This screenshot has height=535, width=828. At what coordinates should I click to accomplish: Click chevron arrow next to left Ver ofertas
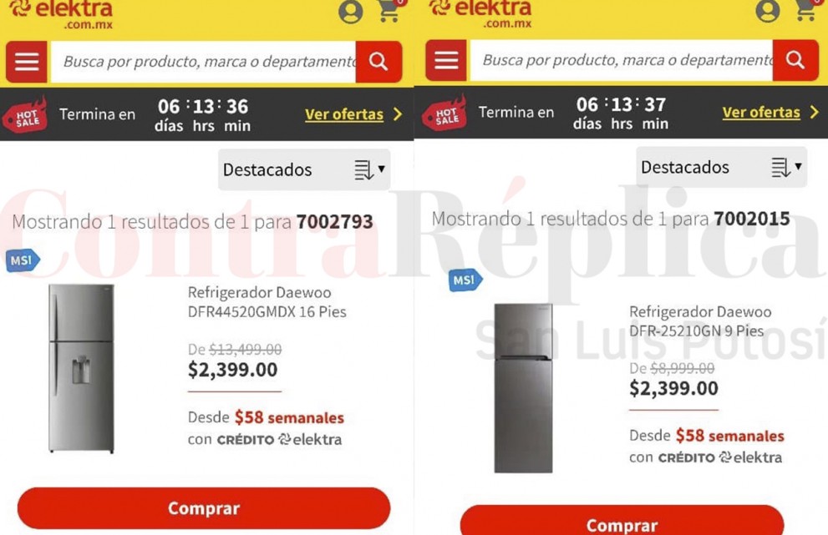pos(398,114)
